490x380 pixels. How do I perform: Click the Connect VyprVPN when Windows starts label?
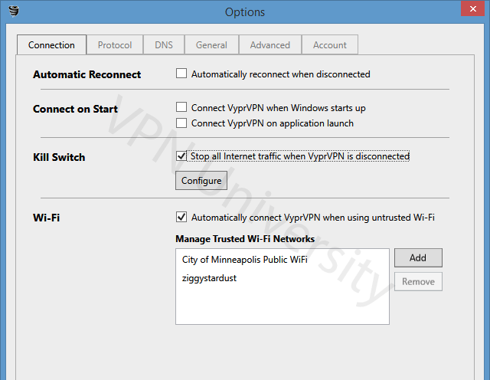click(x=278, y=108)
